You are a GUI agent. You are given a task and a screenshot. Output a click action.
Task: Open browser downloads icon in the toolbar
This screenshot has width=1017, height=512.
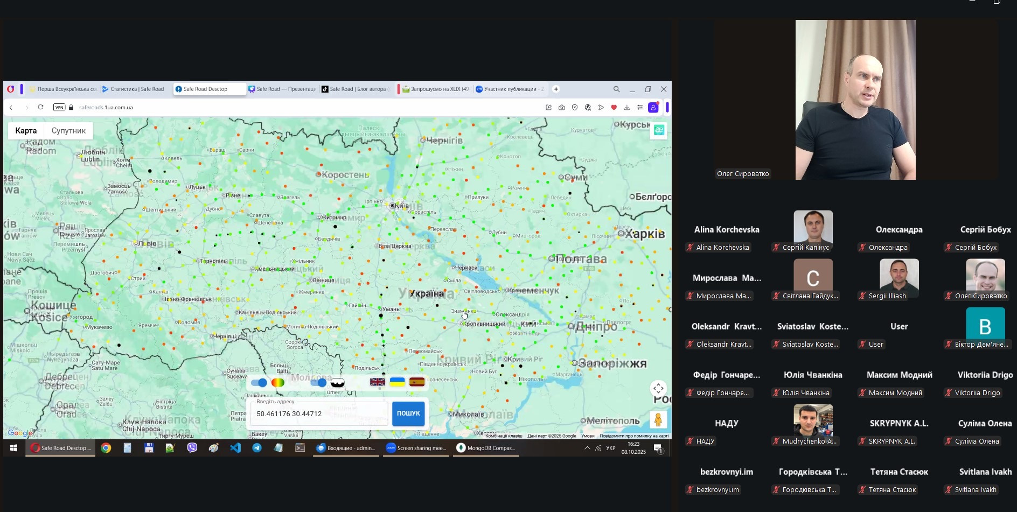click(627, 108)
